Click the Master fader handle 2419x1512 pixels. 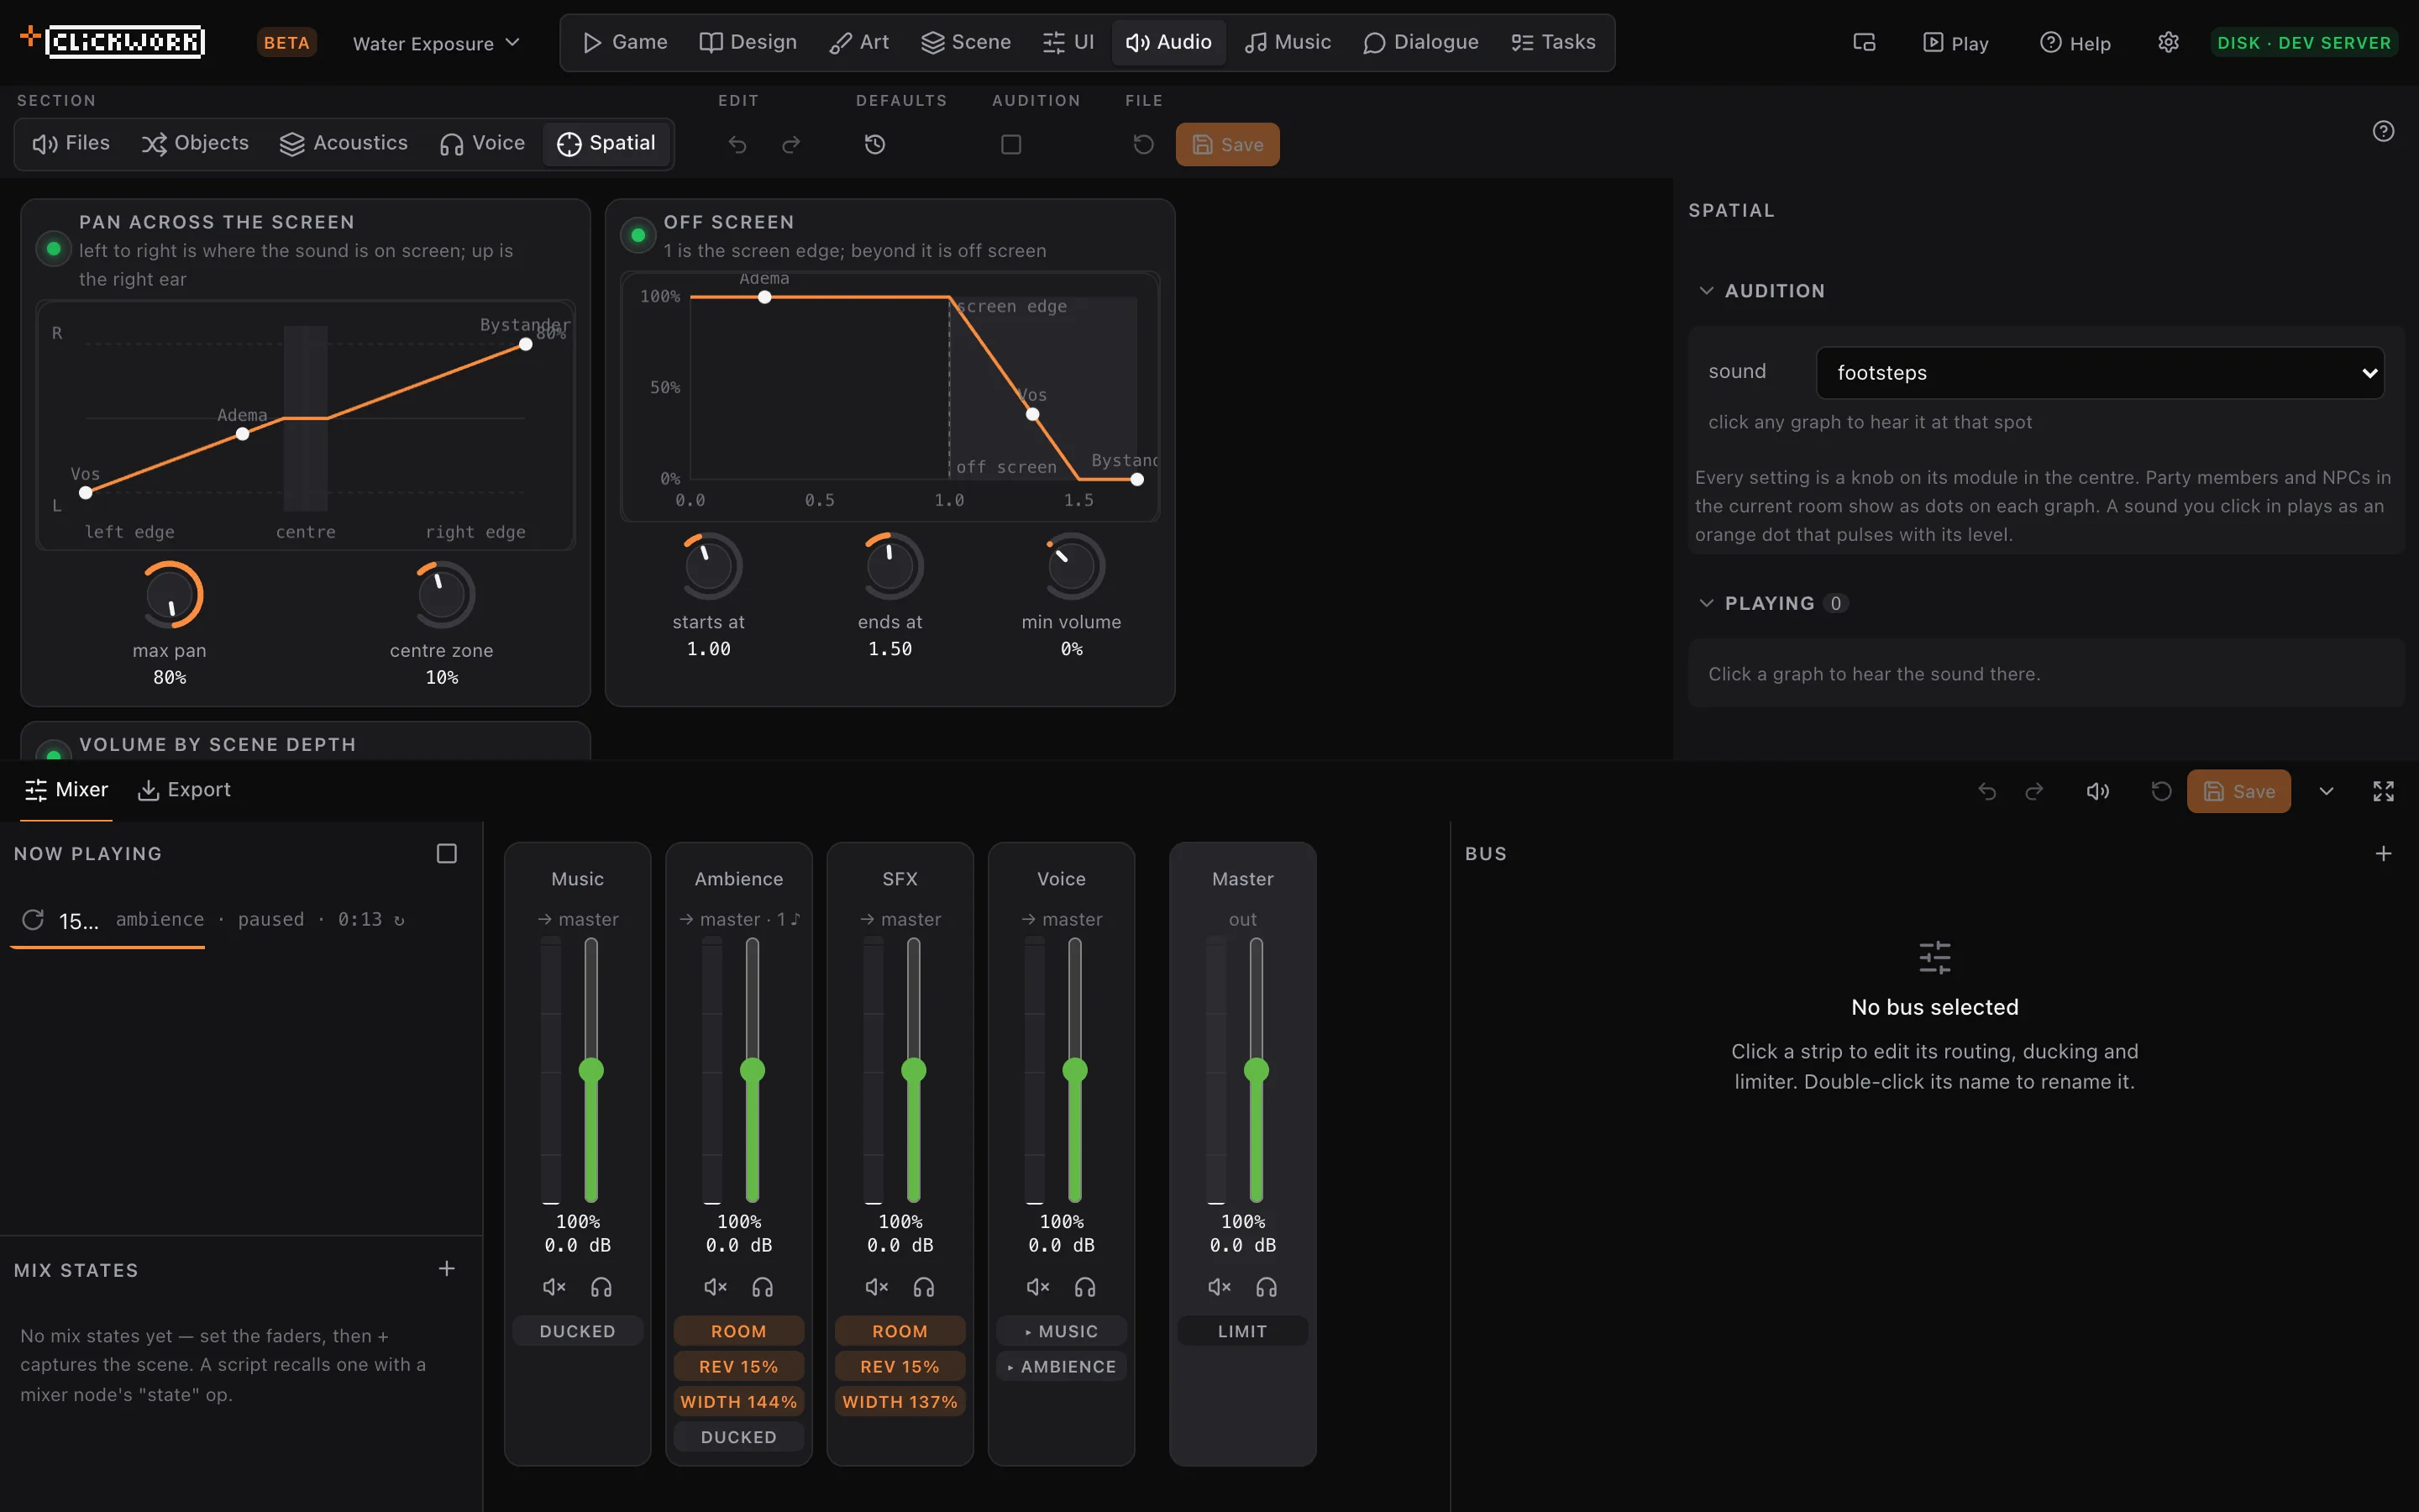(1257, 1070)
